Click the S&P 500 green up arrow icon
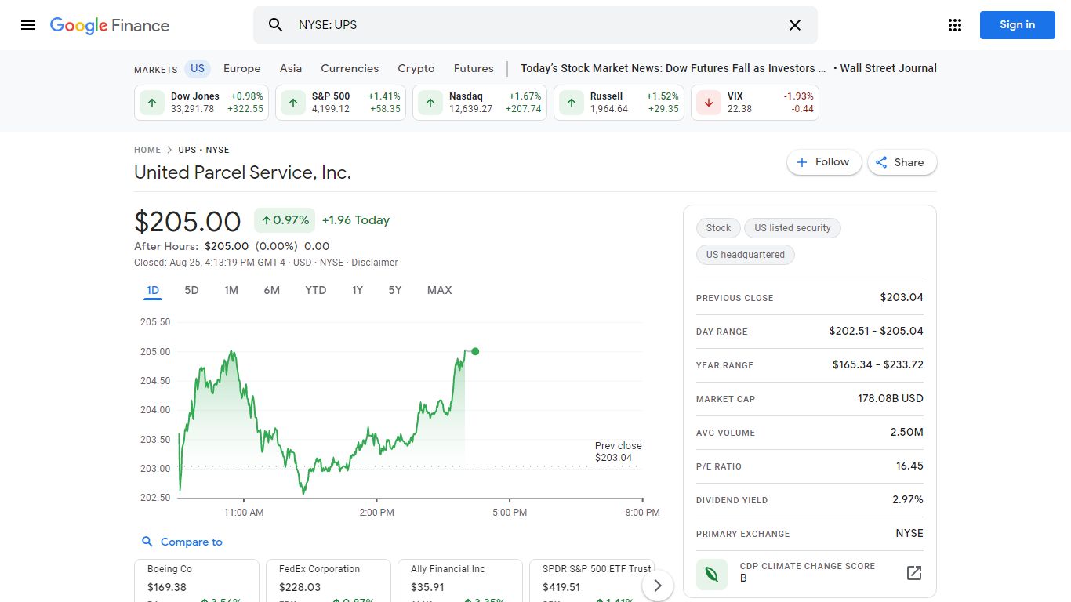Screen dimensions: 1071x602 (293, 103)
